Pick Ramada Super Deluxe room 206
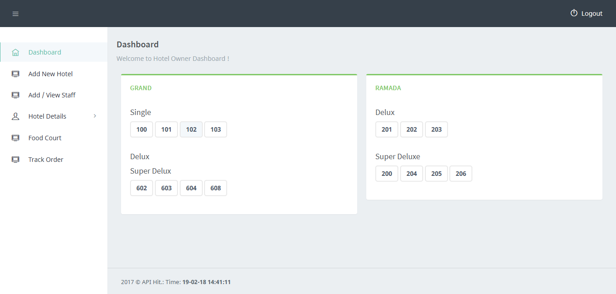Viewport: 616px width, 294px height. tap(461, 174)
